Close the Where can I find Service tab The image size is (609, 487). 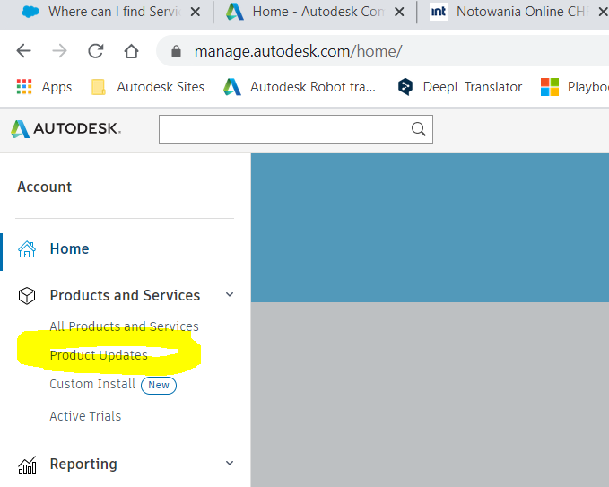tap(196, 12)
